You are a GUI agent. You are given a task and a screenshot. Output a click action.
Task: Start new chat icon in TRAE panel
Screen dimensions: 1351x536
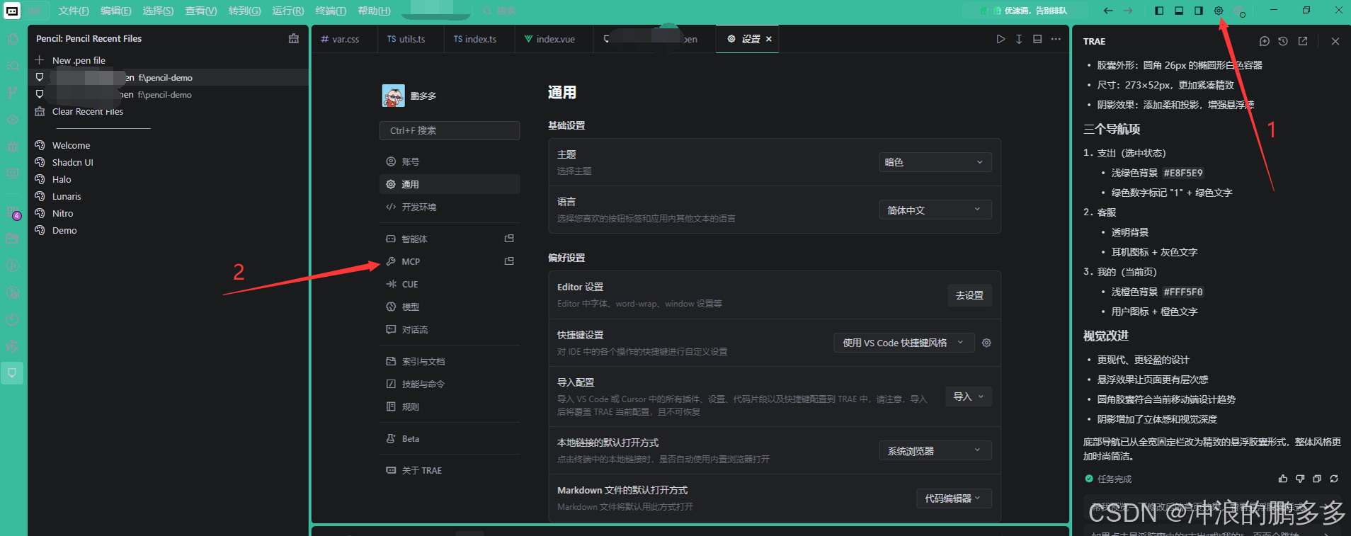[1265, 41]
